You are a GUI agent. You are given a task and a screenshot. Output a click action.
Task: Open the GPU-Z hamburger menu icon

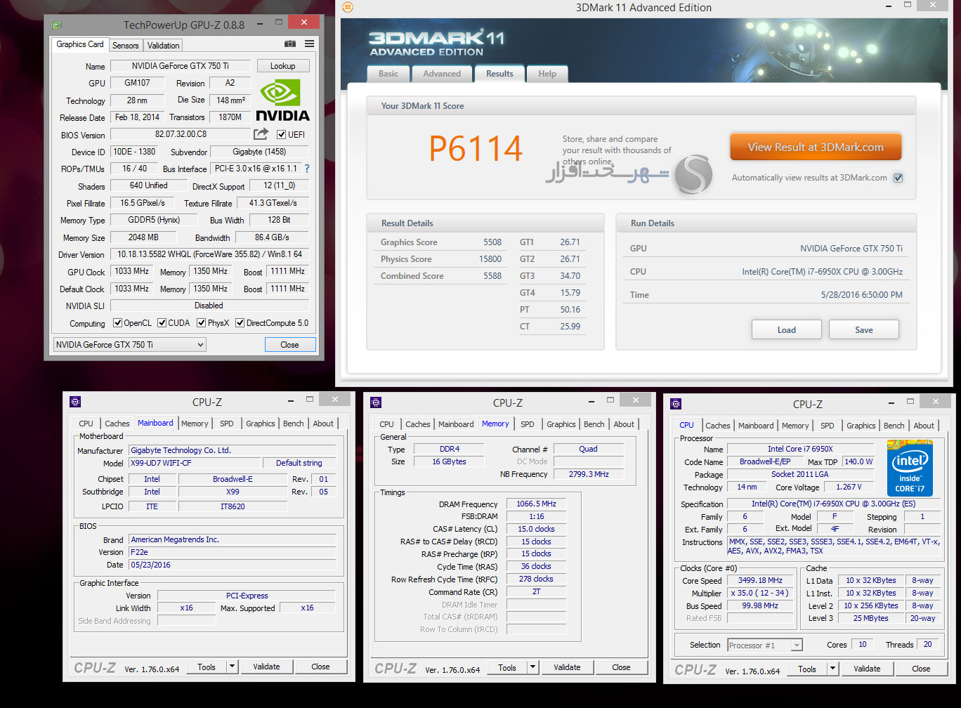308,44
